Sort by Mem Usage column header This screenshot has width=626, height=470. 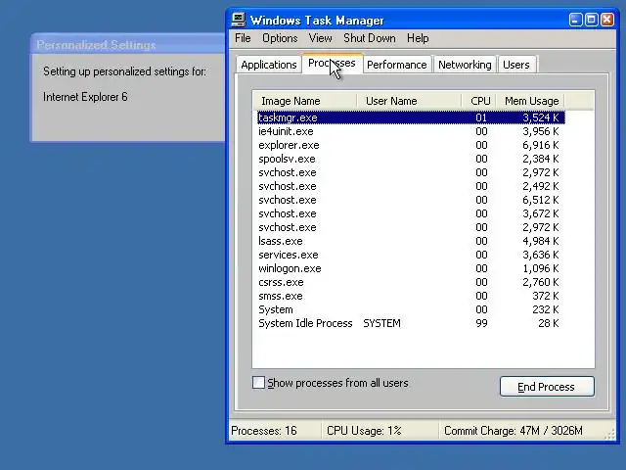[x=531, y=101]
